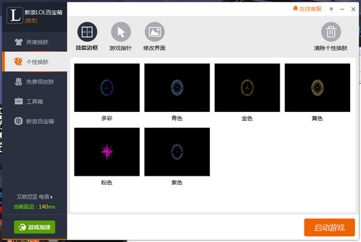Select the 多彩 multicolor border thumbnail
This screenshot has width=361, height=242.
pyautogui.click(x=107, y=88)
